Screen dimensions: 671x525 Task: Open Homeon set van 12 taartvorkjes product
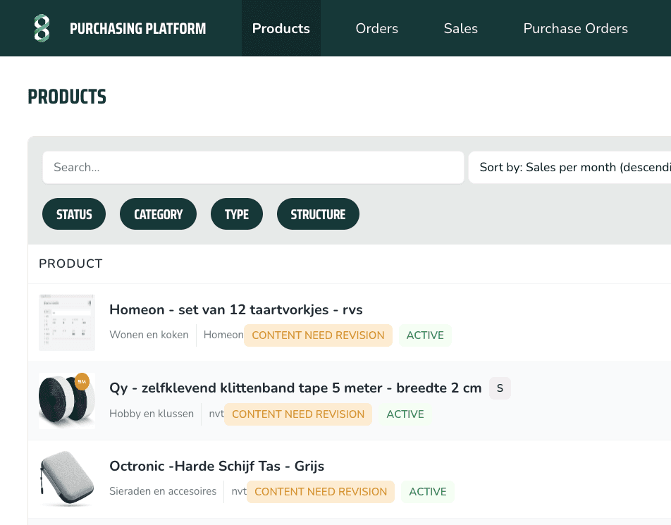235,309
